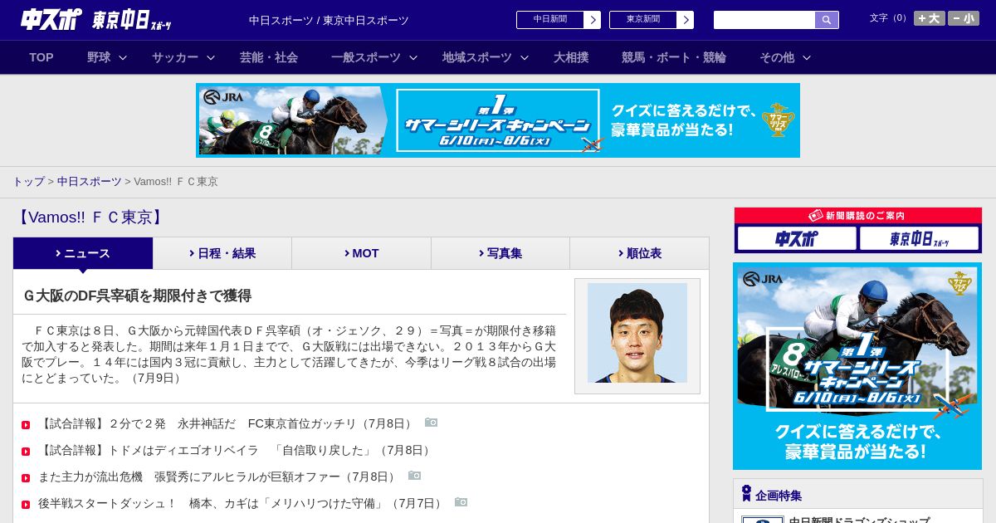This screenshot has width=996, height=523.
Task: Increase text size with 大 button
Action: [930, 18]
